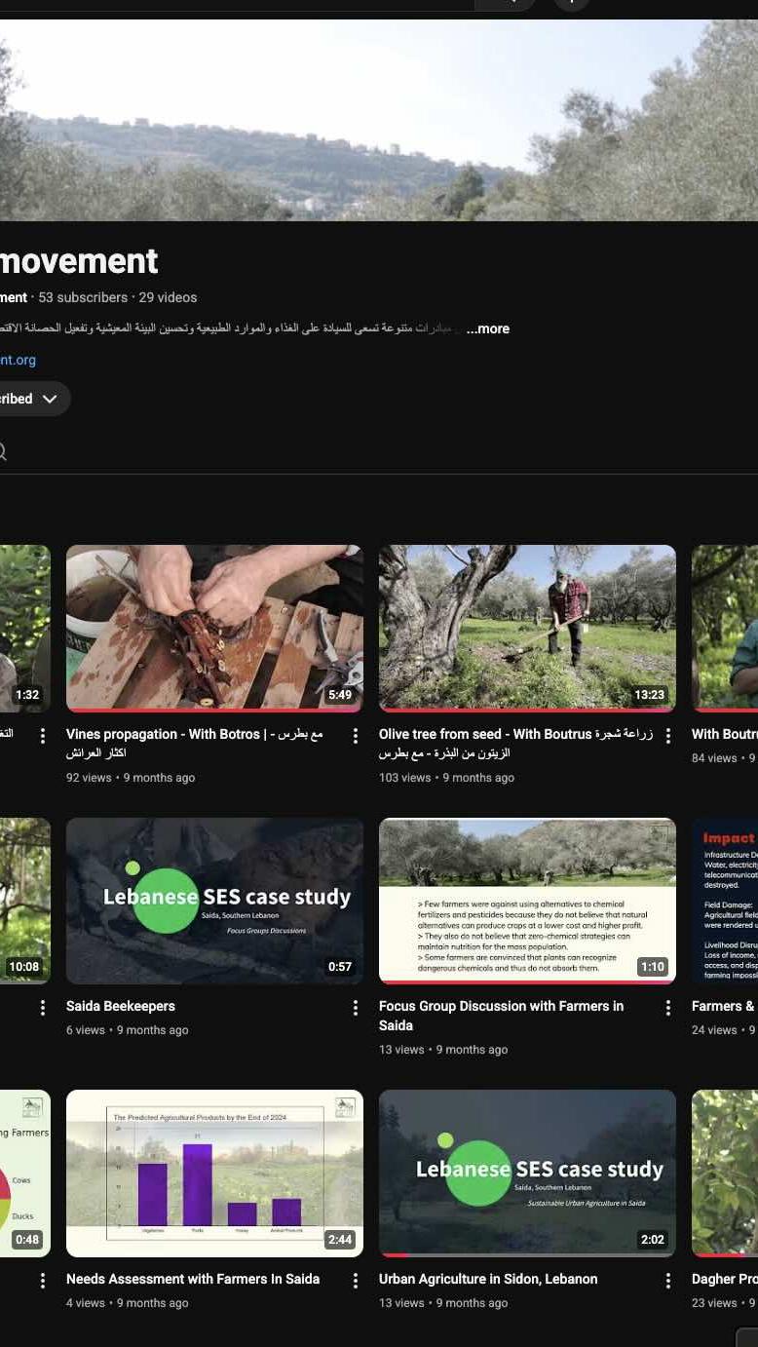Open the purple bar chart Needs Assessment thumbnail
758x1347 pixels.
pyautogui.click(x=214, y=1173)
